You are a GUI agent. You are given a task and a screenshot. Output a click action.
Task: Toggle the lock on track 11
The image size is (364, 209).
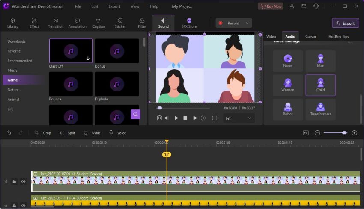tap(14, 206)
